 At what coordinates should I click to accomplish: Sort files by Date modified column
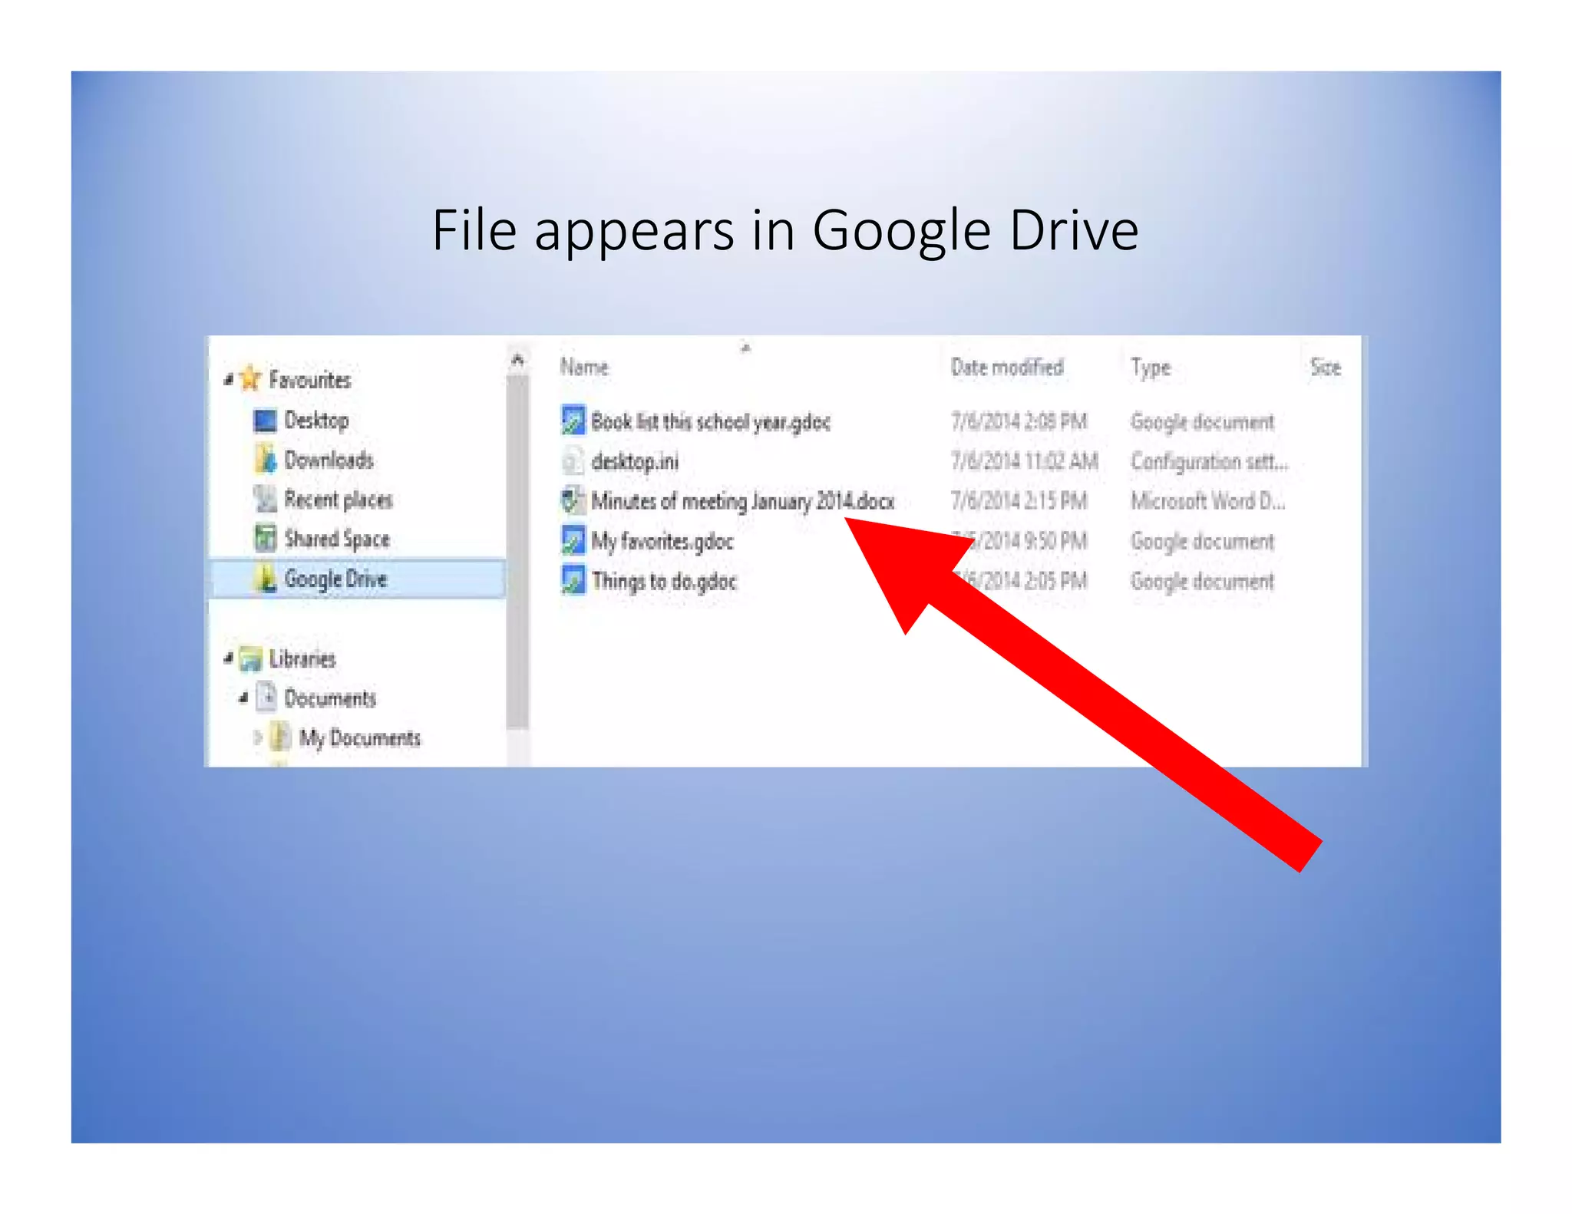point(1007,367)
